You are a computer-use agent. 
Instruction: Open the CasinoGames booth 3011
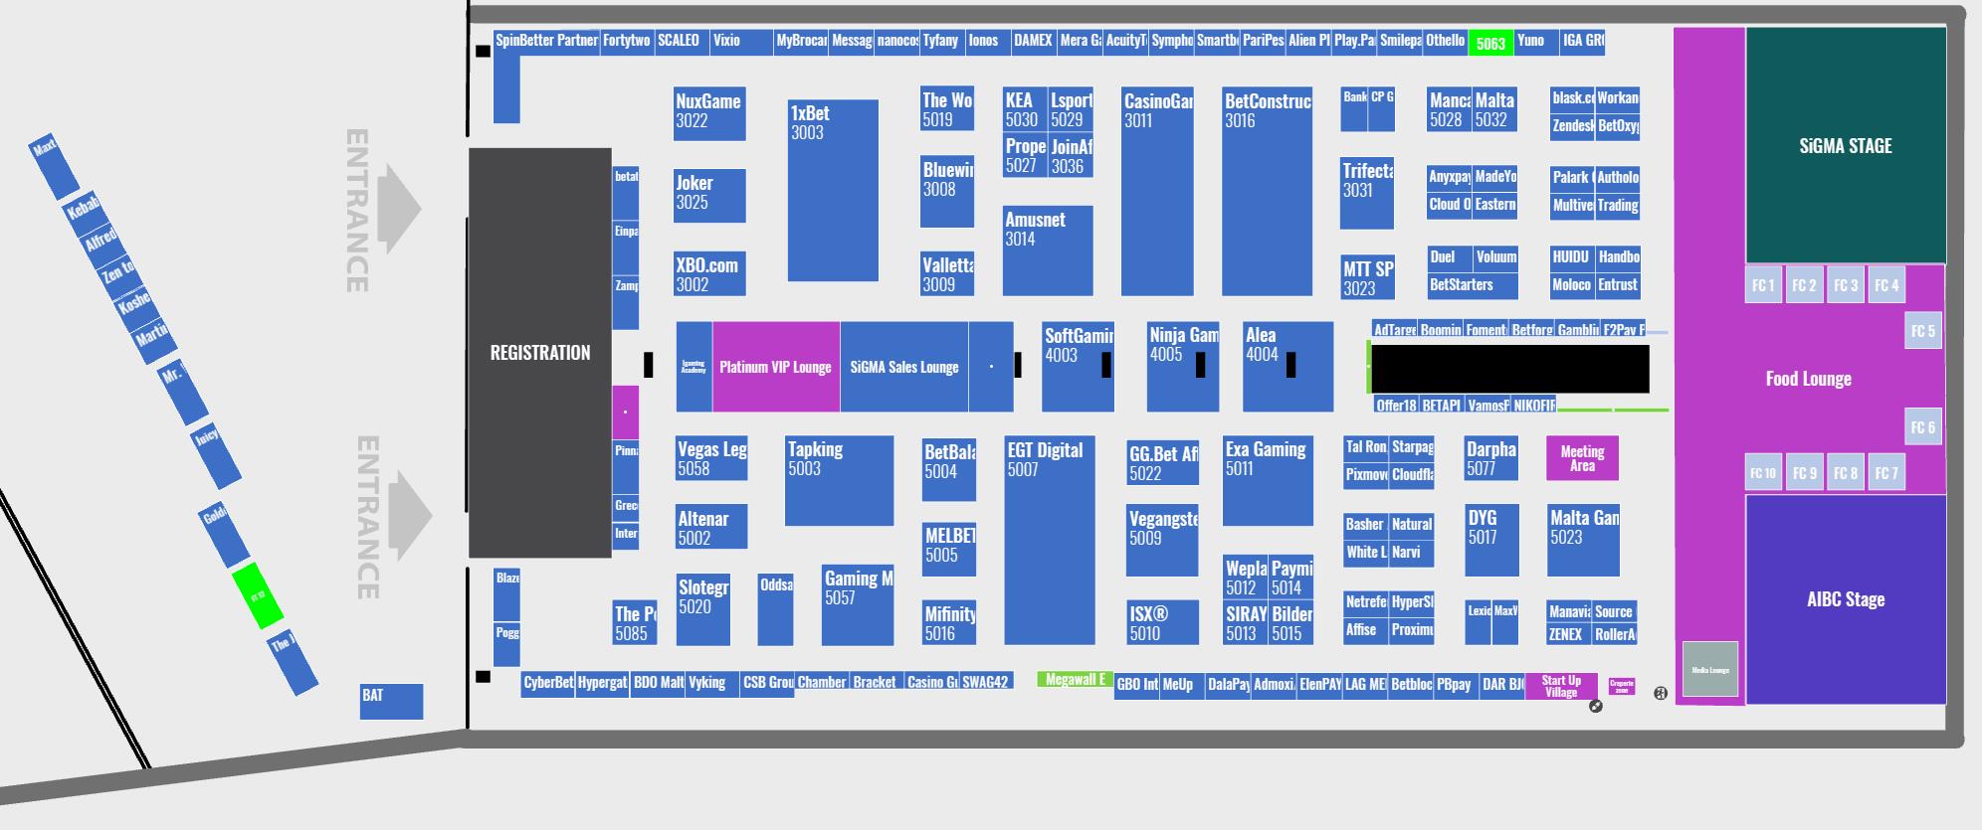tap(1157, 191)
